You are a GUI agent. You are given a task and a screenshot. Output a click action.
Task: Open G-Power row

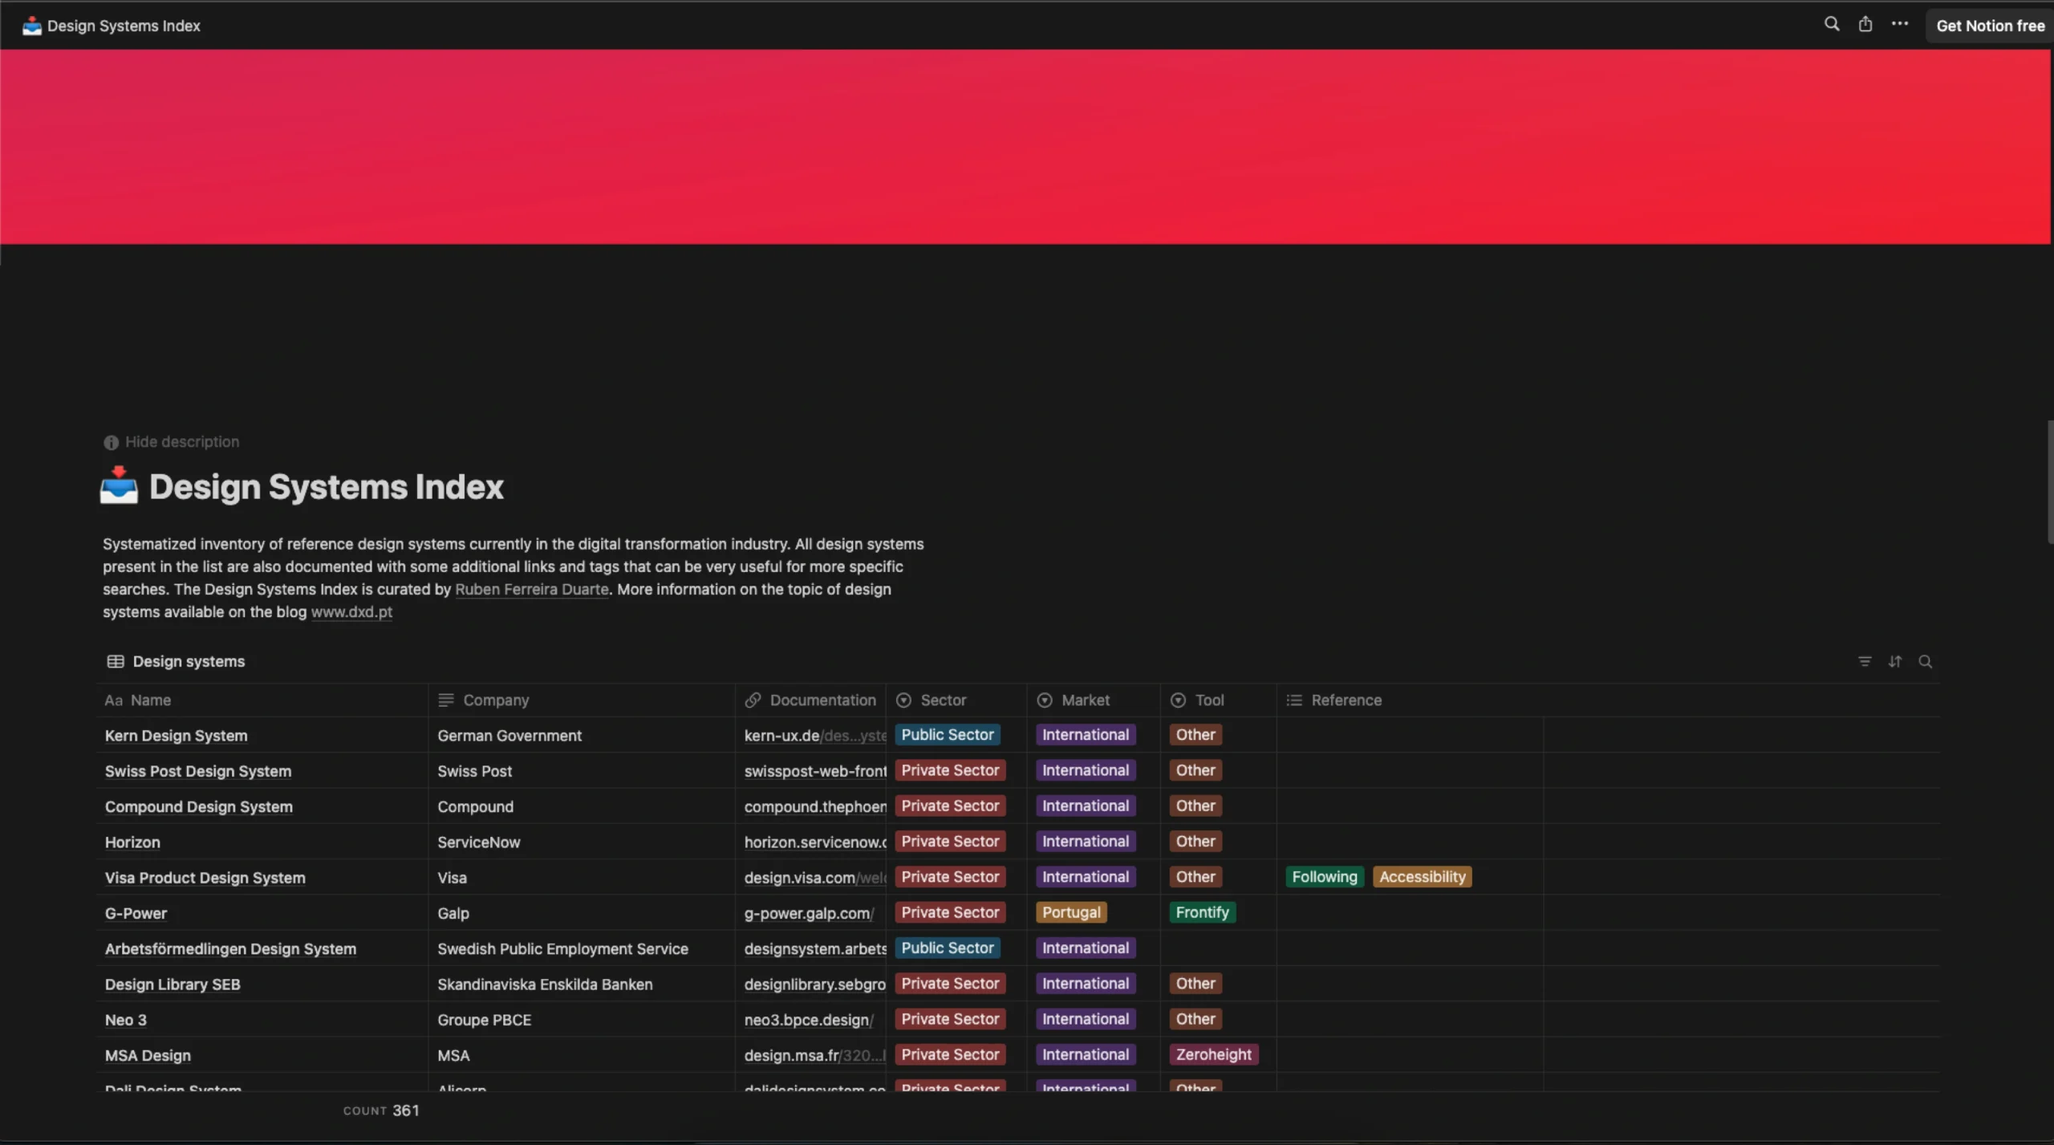[x=136, y=913]
